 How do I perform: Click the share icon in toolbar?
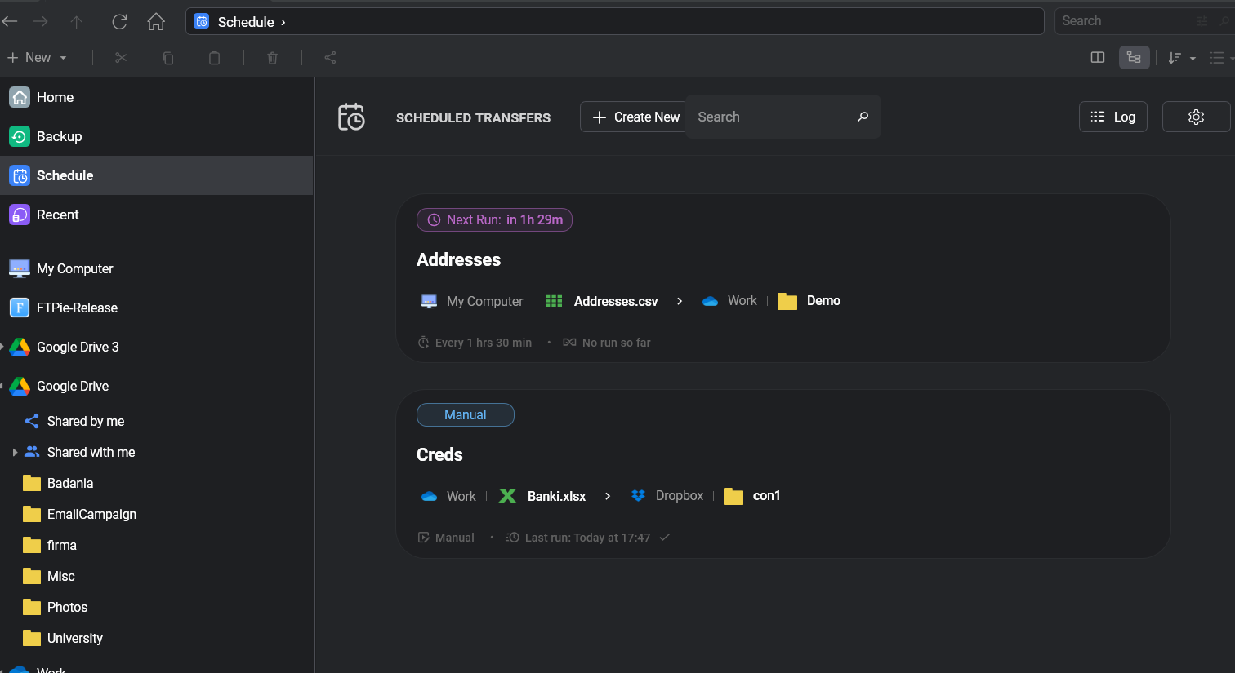click(x=330, y=57)
